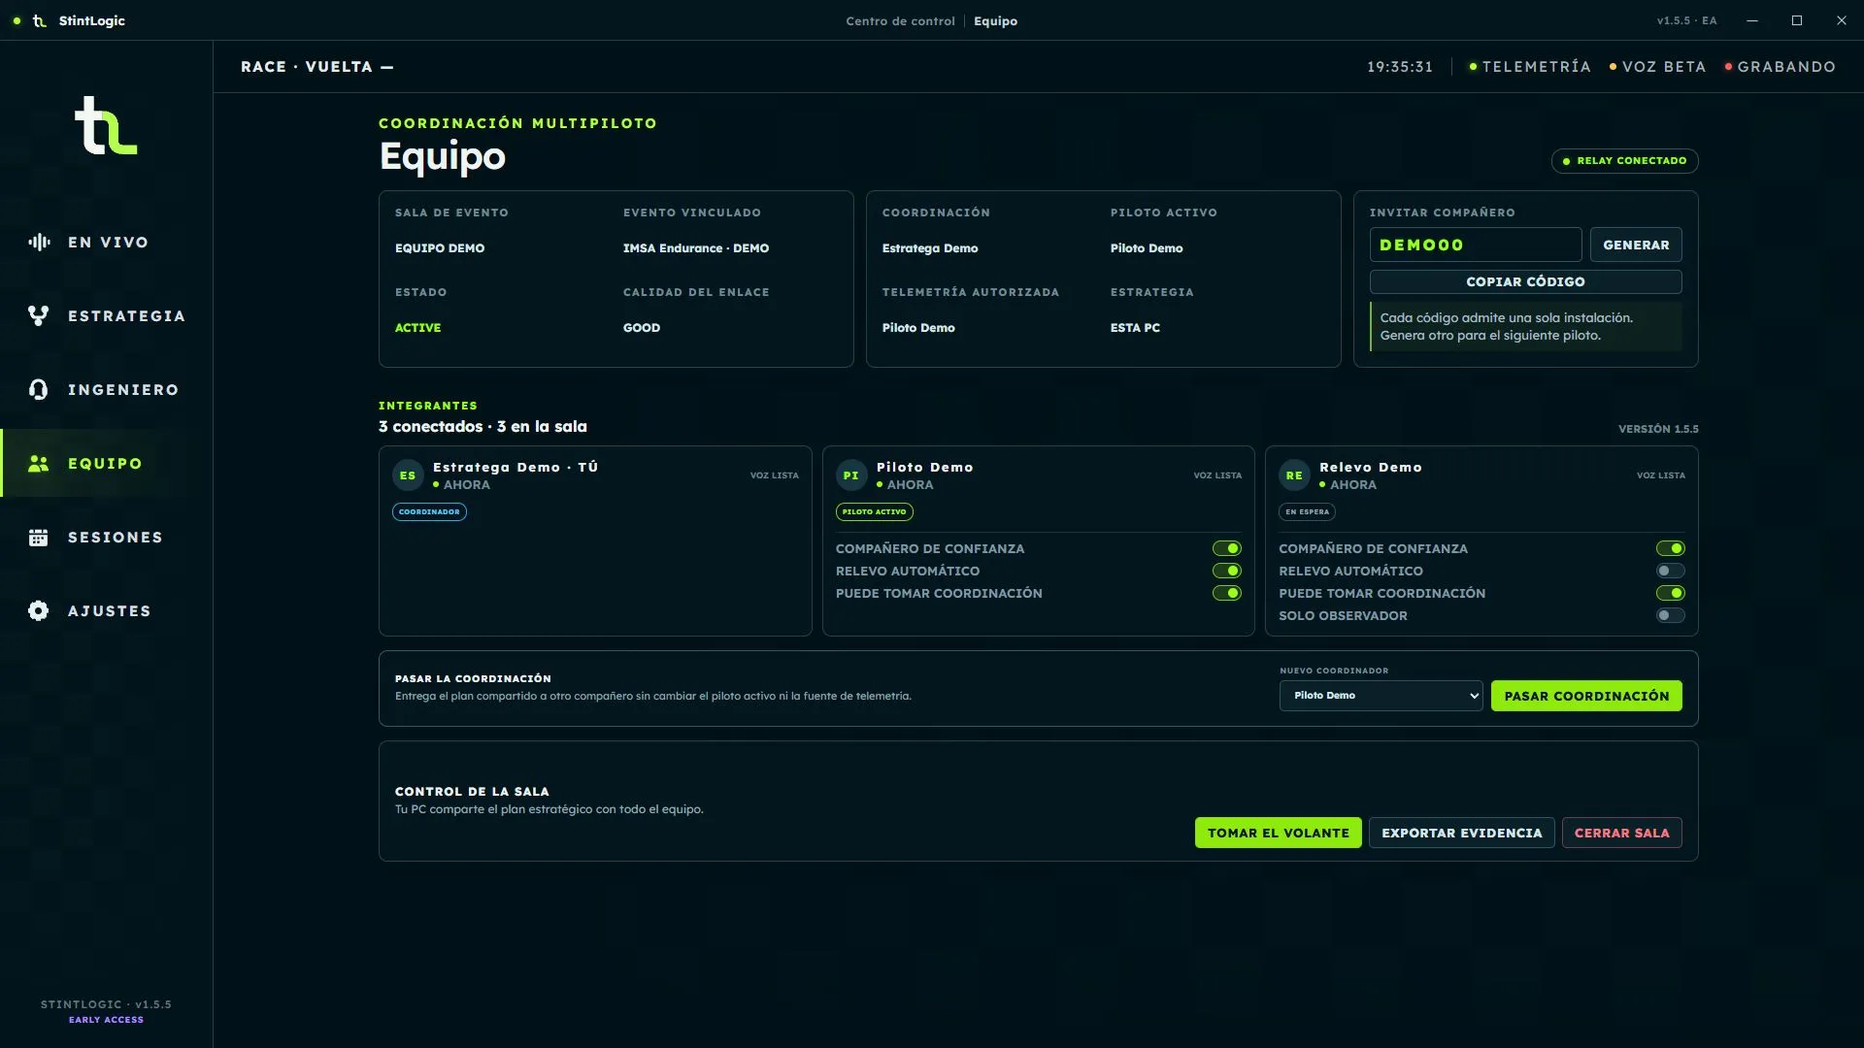Click the En espera badge on Relevo Demo

[1307, 512]
